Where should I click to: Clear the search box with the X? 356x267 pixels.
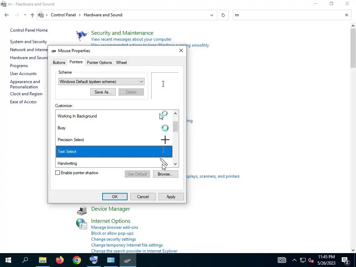[347, 15]
